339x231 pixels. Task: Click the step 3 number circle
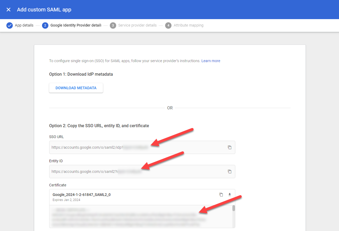[x=113, y=25]
